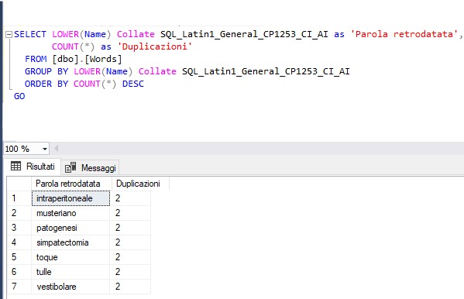464x299 pixels.
Task: Select the intraperitoneale cell
Action: pos(70,198)
